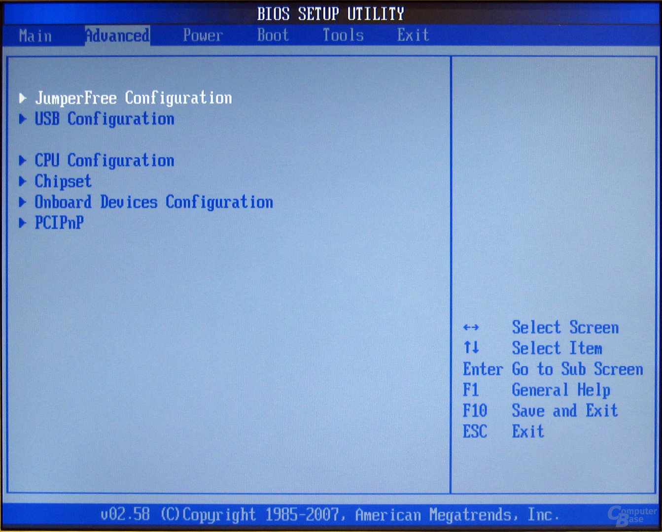Click the arrow beside CPU Configuration

pos(22,161)
